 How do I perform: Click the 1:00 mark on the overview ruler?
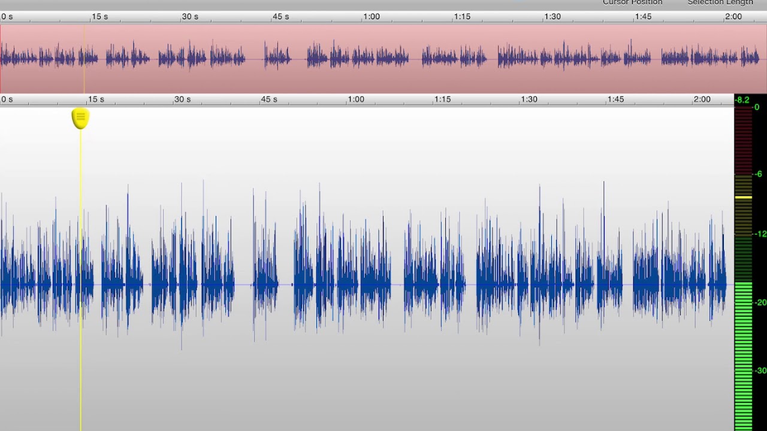tap(372, 17)
